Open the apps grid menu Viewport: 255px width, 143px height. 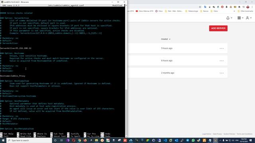pos(239,18)
